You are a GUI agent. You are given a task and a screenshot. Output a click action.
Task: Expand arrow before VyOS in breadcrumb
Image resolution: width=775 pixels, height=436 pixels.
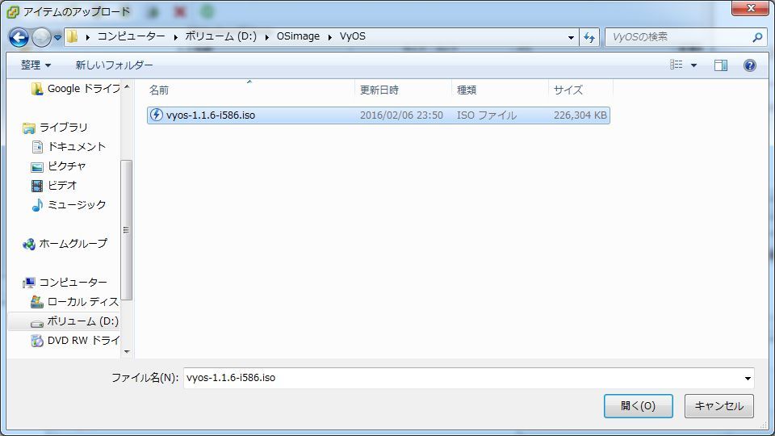point(329,37)
